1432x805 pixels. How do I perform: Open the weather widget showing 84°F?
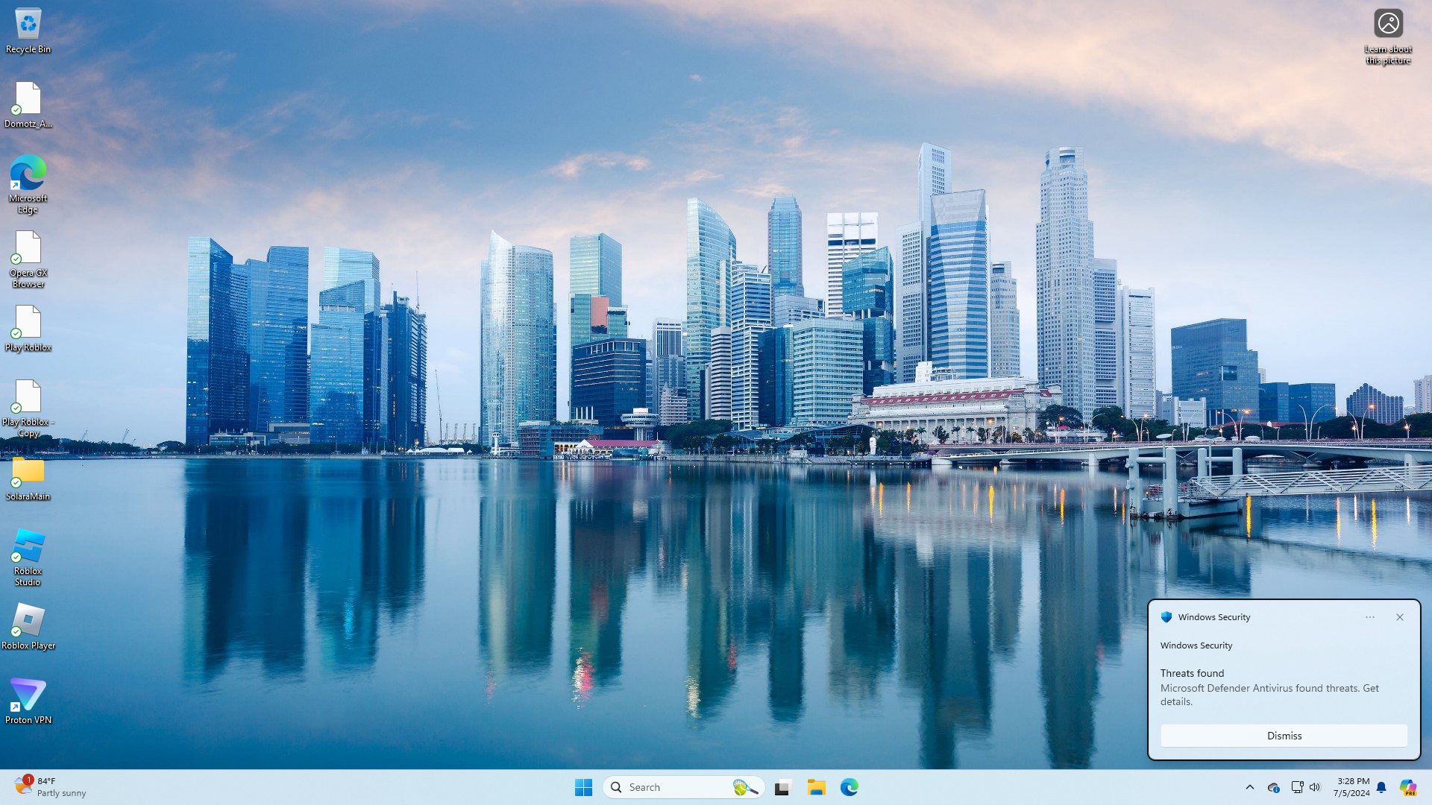(49, 786)
